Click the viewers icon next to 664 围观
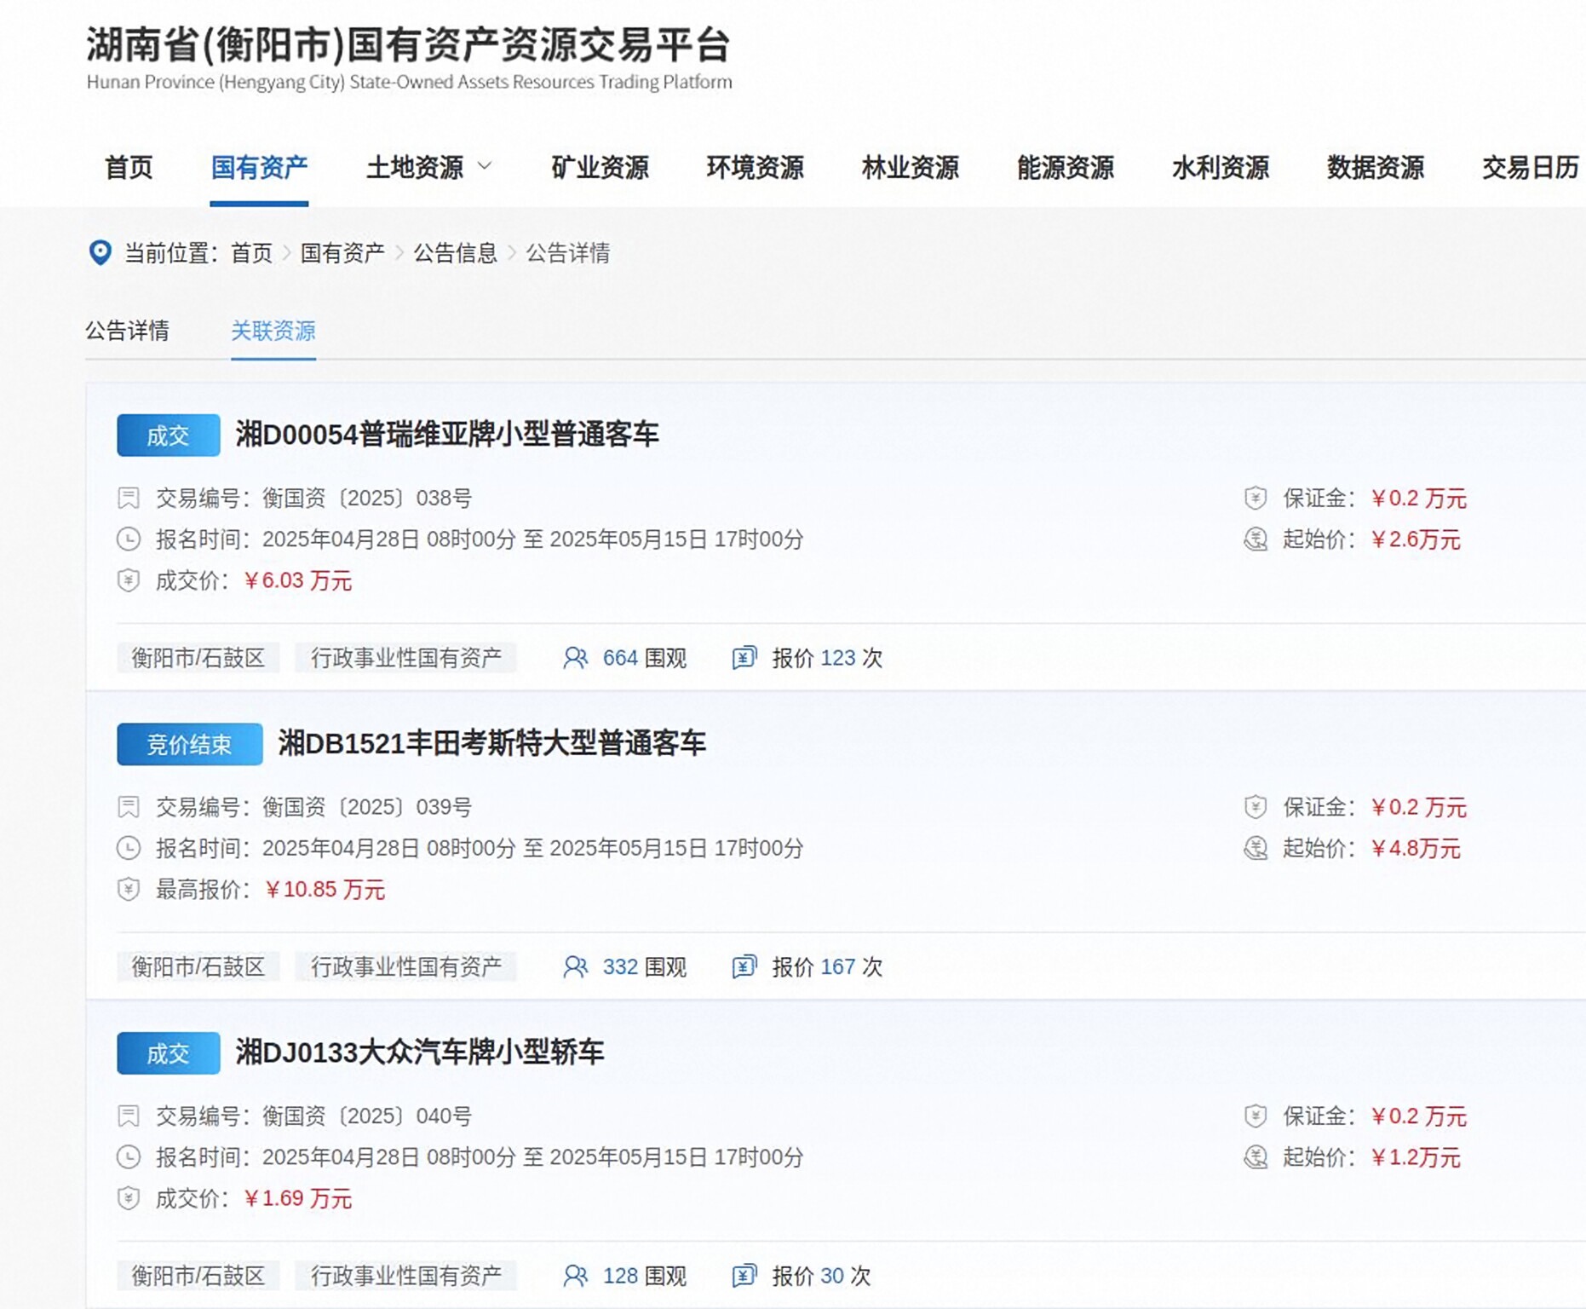Screen dimensions: 1586x1309 coord(576,658)
